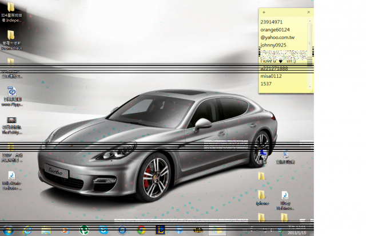Open the blue round media taskbar icon

click(122, 230)
